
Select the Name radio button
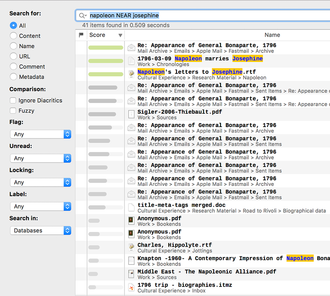[x=13, y=46]
